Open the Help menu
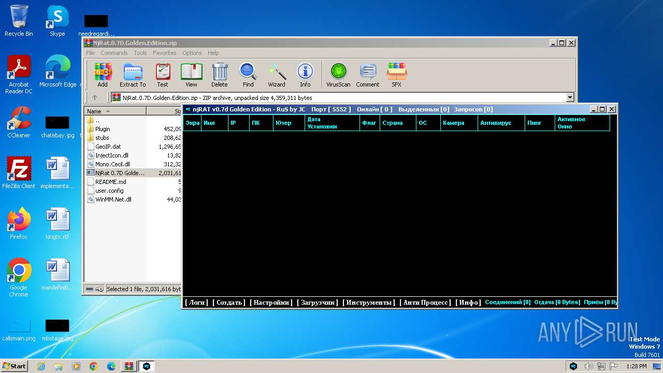Screen dimensions: 663x373 coord(213,53)
